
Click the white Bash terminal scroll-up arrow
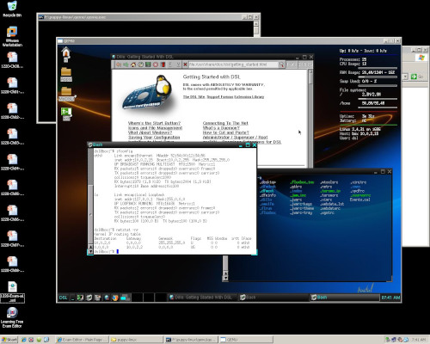click(90, 247)
